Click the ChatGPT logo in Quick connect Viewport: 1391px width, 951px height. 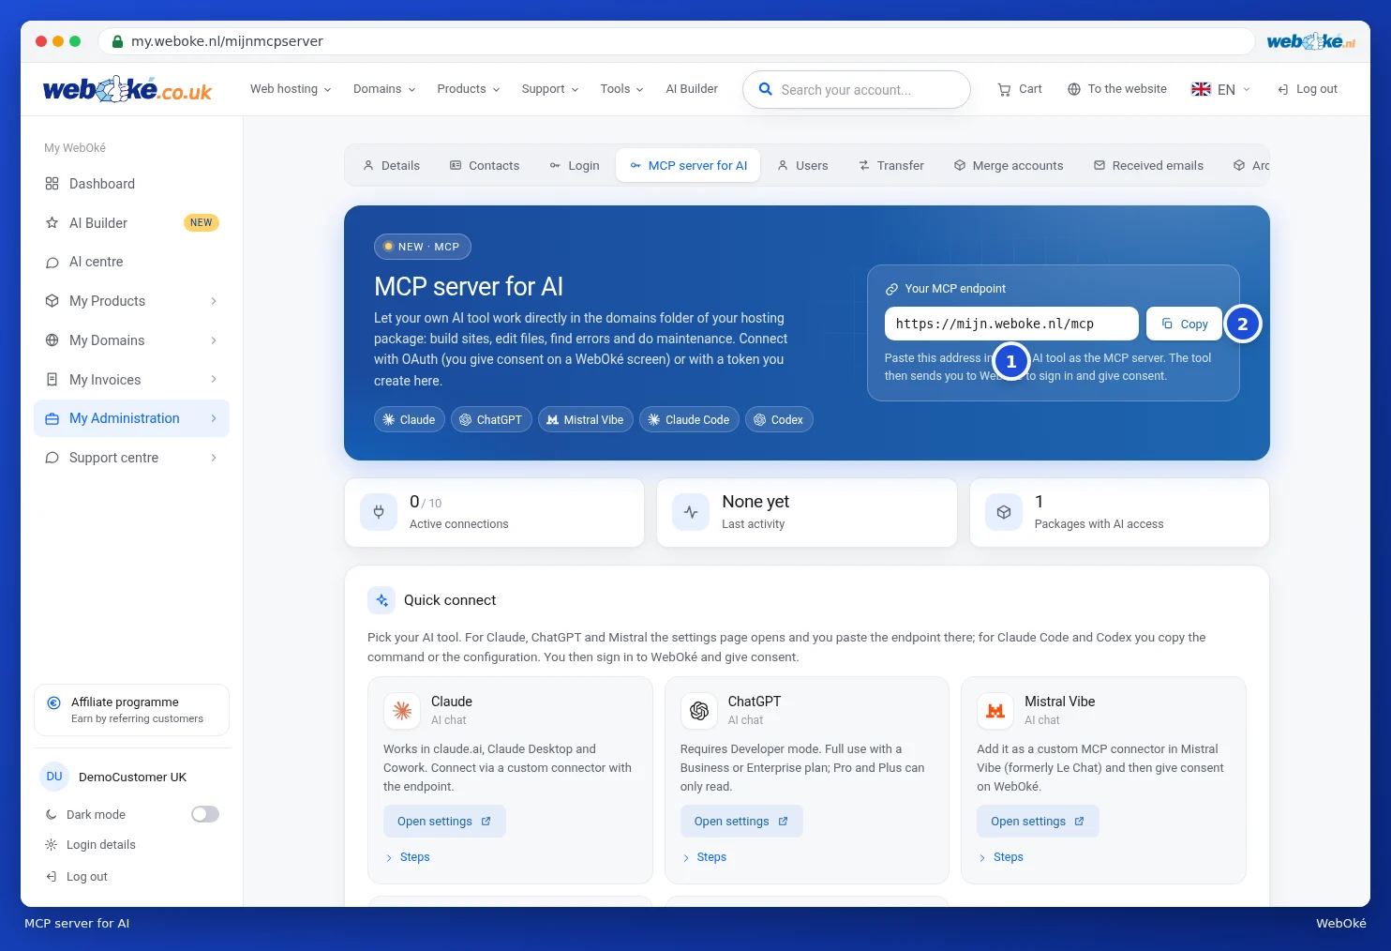pyautogui.click(x=699, y=711)
